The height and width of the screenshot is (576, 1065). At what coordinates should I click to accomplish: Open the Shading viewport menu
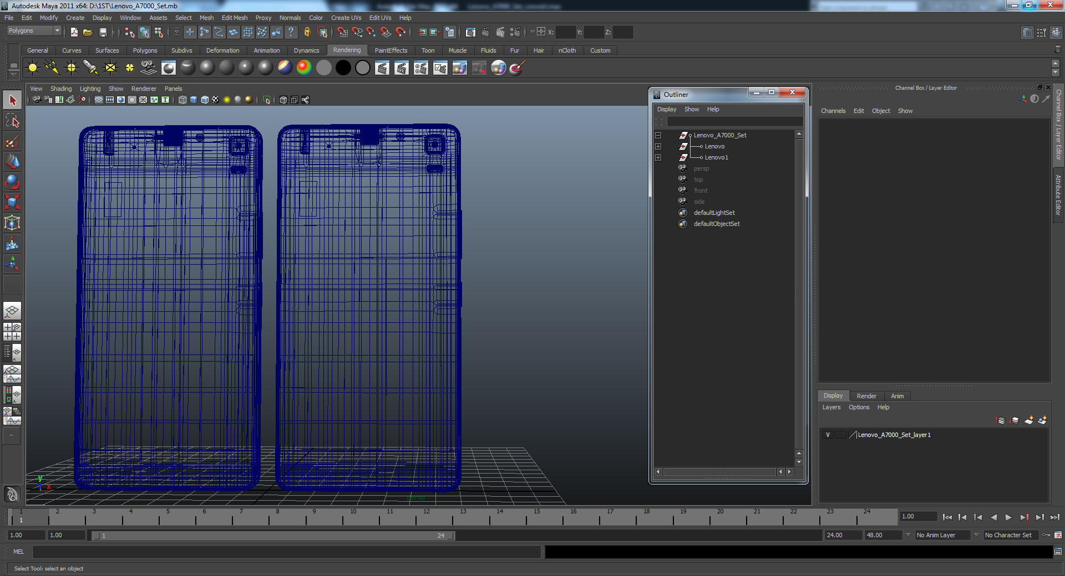pyautogui.click(x=61, y=89)
